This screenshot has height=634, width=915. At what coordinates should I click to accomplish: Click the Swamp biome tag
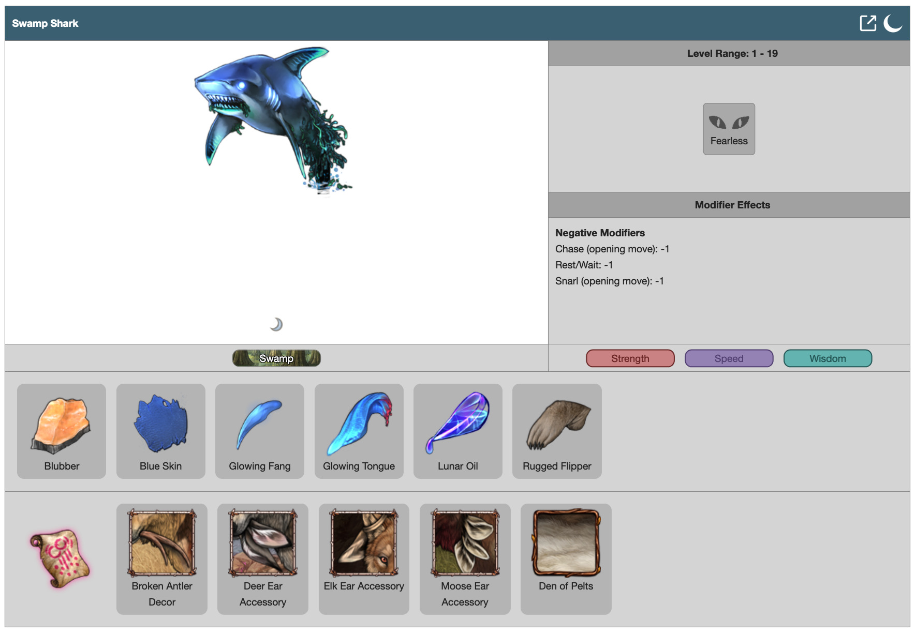point(276,358)
